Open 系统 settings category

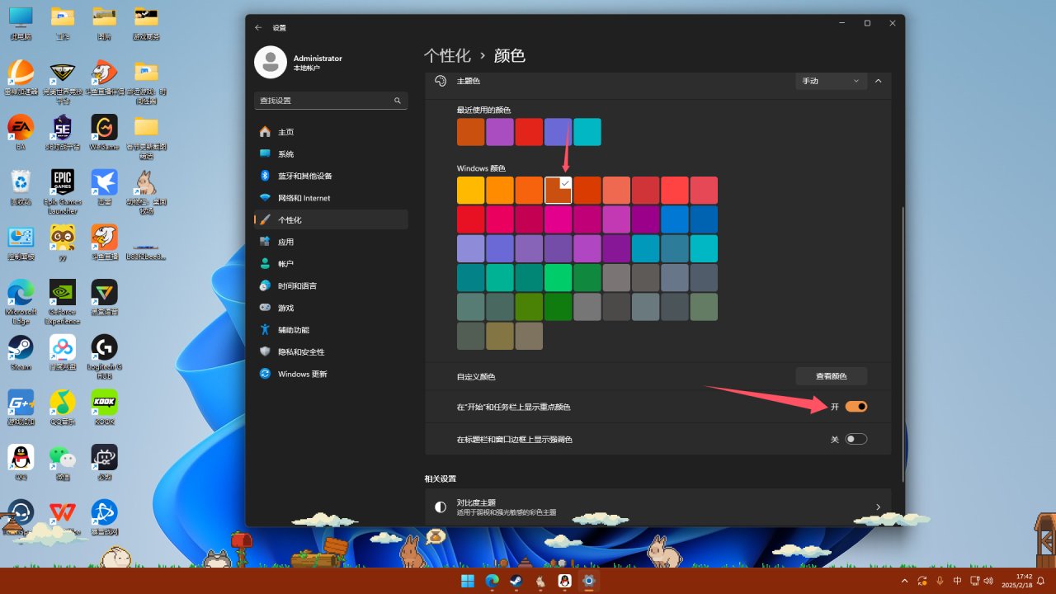[x=331, y=154]
